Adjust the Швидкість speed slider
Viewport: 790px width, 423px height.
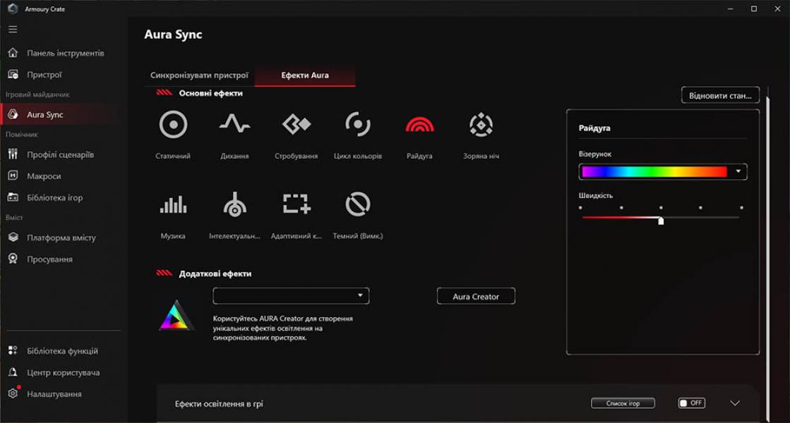pos(660,219)
